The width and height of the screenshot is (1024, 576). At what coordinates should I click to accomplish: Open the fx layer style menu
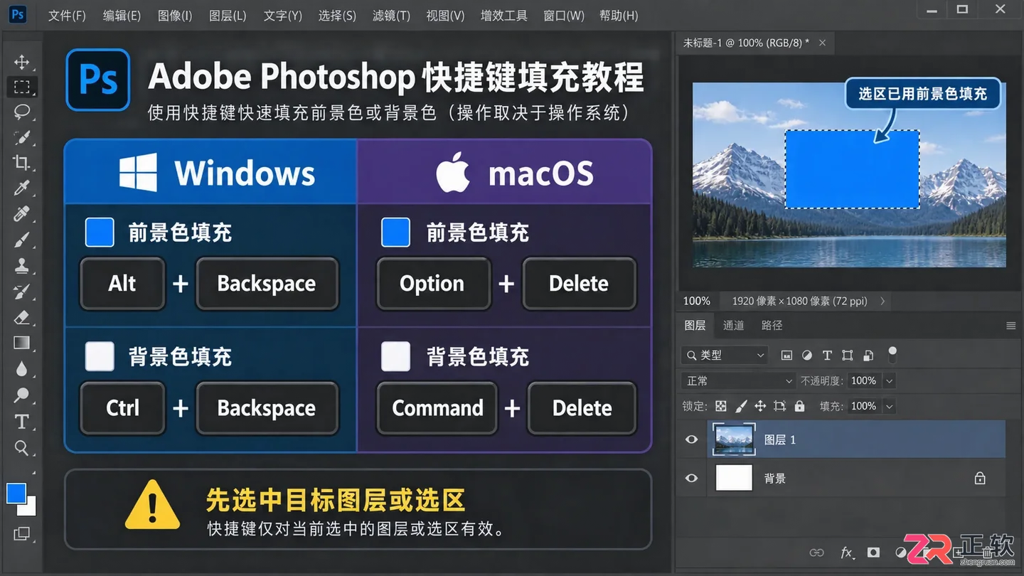point(846,553)
